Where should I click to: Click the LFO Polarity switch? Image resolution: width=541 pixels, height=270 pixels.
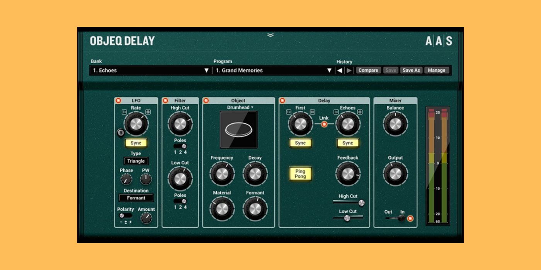click(125, 216)
